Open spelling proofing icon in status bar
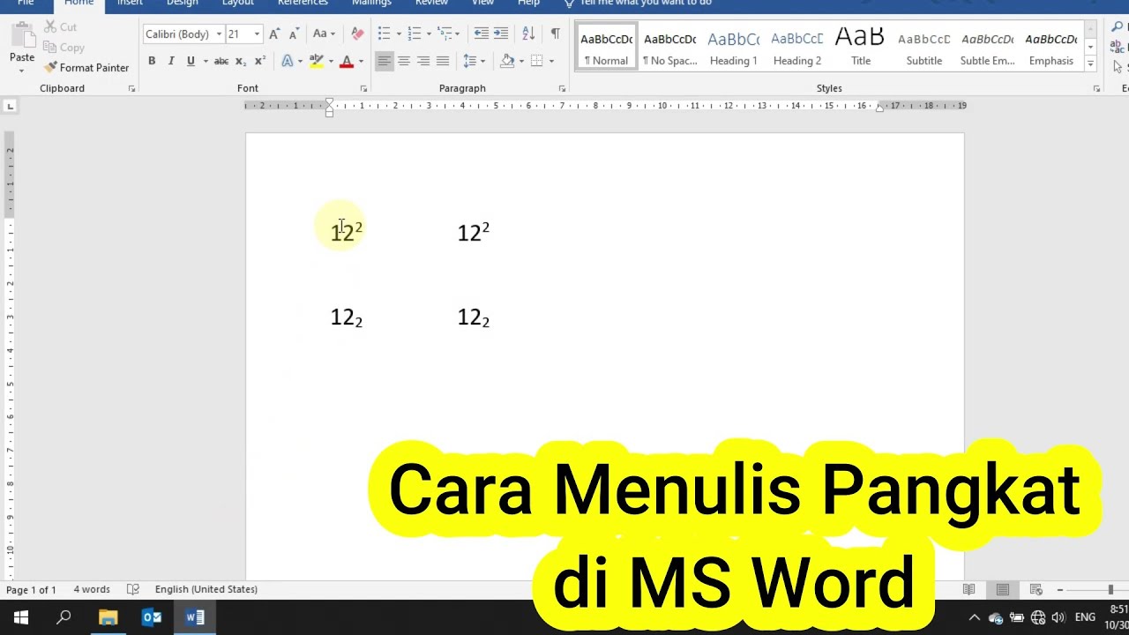Image resolution: width=1129 pixels, height=635 pixels. (133, 589)
